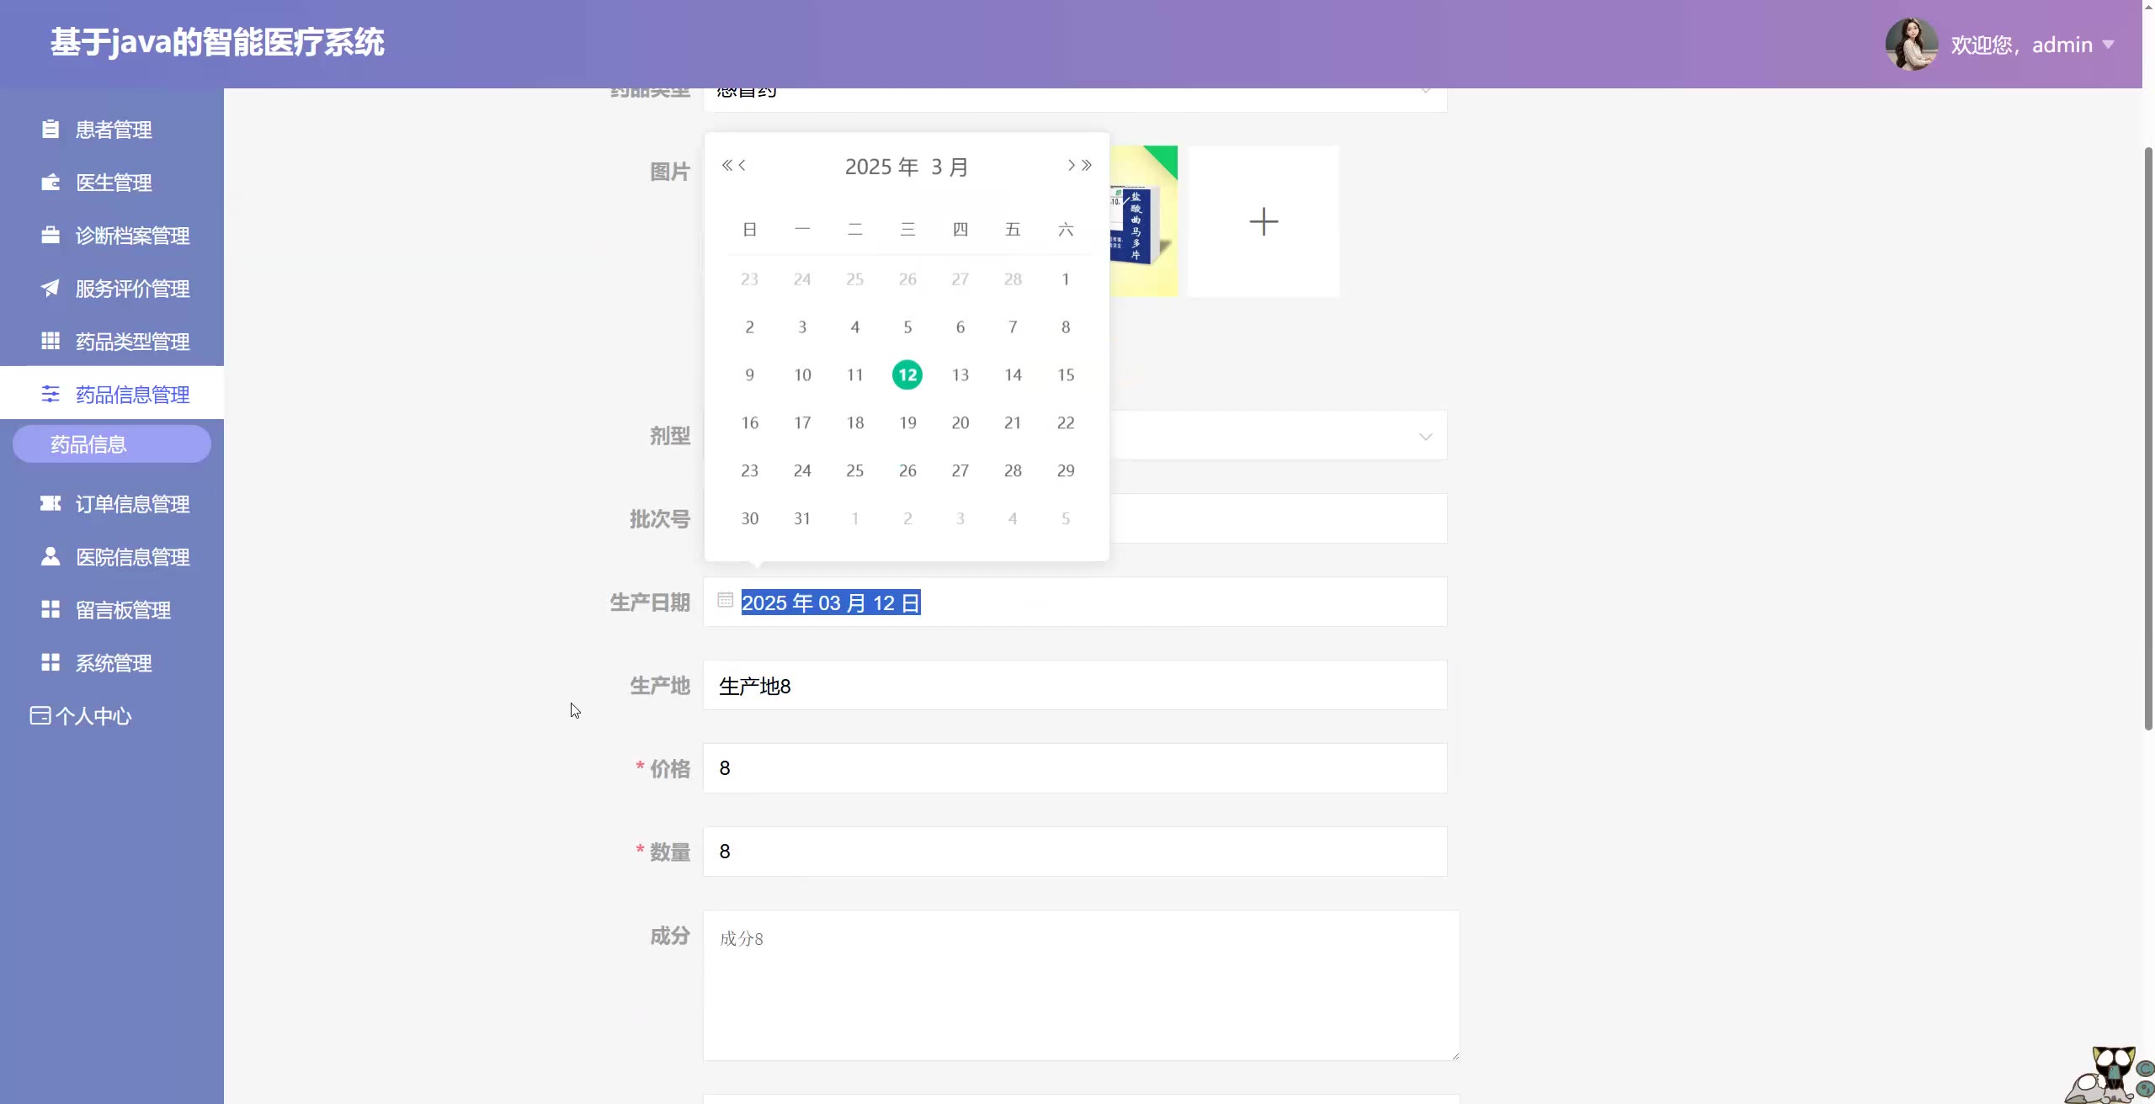The image size is (2155, 1104).
Task: Click the uploaded medicine image thumbnail
Action: [1143, 221]
